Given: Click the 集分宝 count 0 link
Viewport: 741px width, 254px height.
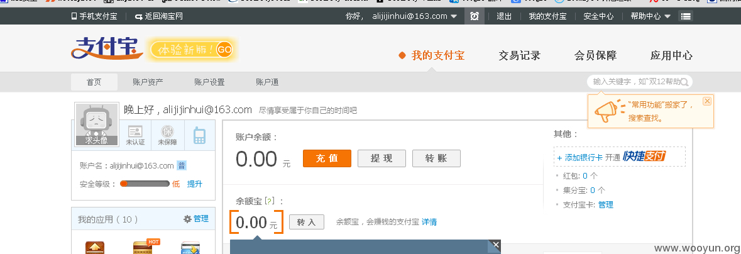Looking at the screenshot, I should click(593, 190).
